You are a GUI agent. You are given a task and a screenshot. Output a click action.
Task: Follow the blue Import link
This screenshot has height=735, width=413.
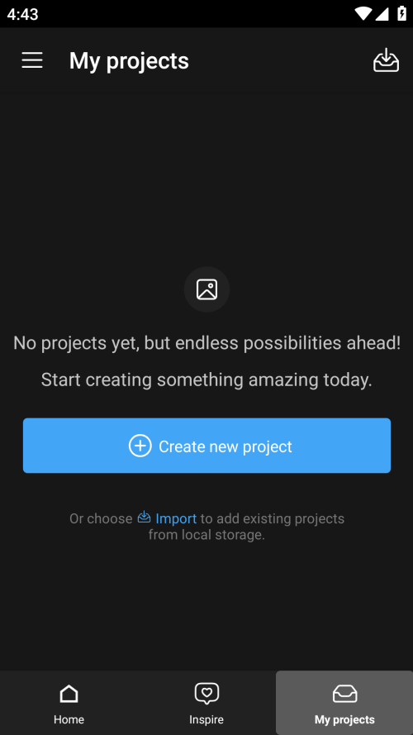[x=176, y=518]
